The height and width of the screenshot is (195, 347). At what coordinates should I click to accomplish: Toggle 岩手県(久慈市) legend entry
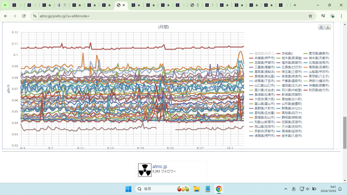coord(289,135)
